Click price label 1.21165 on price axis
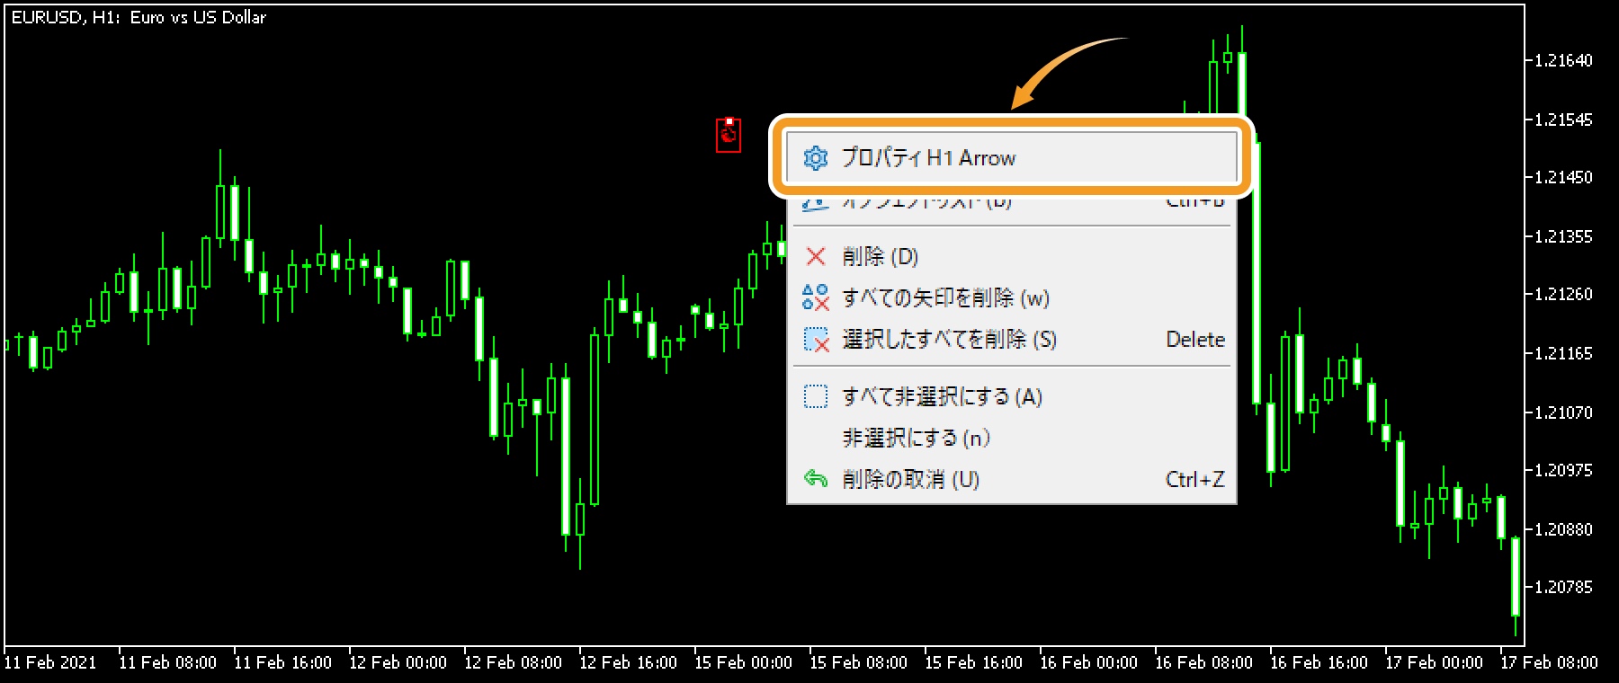Viewport: 1619px width, 683px height. click(x=1563, y=353)
